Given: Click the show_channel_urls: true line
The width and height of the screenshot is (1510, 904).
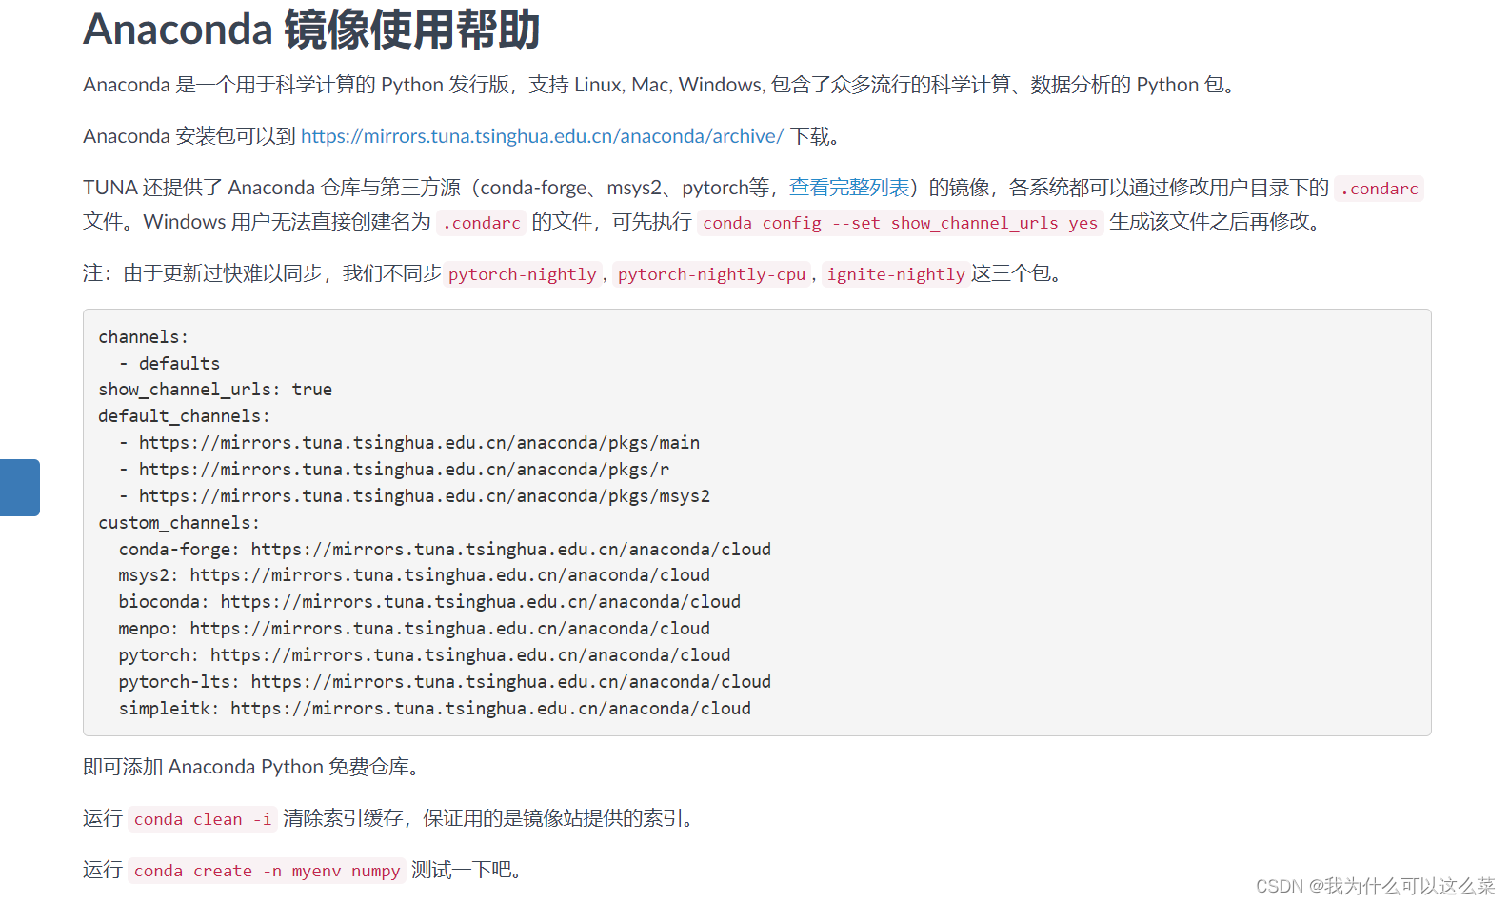Looking at the screenshot, I should (215, 390).
